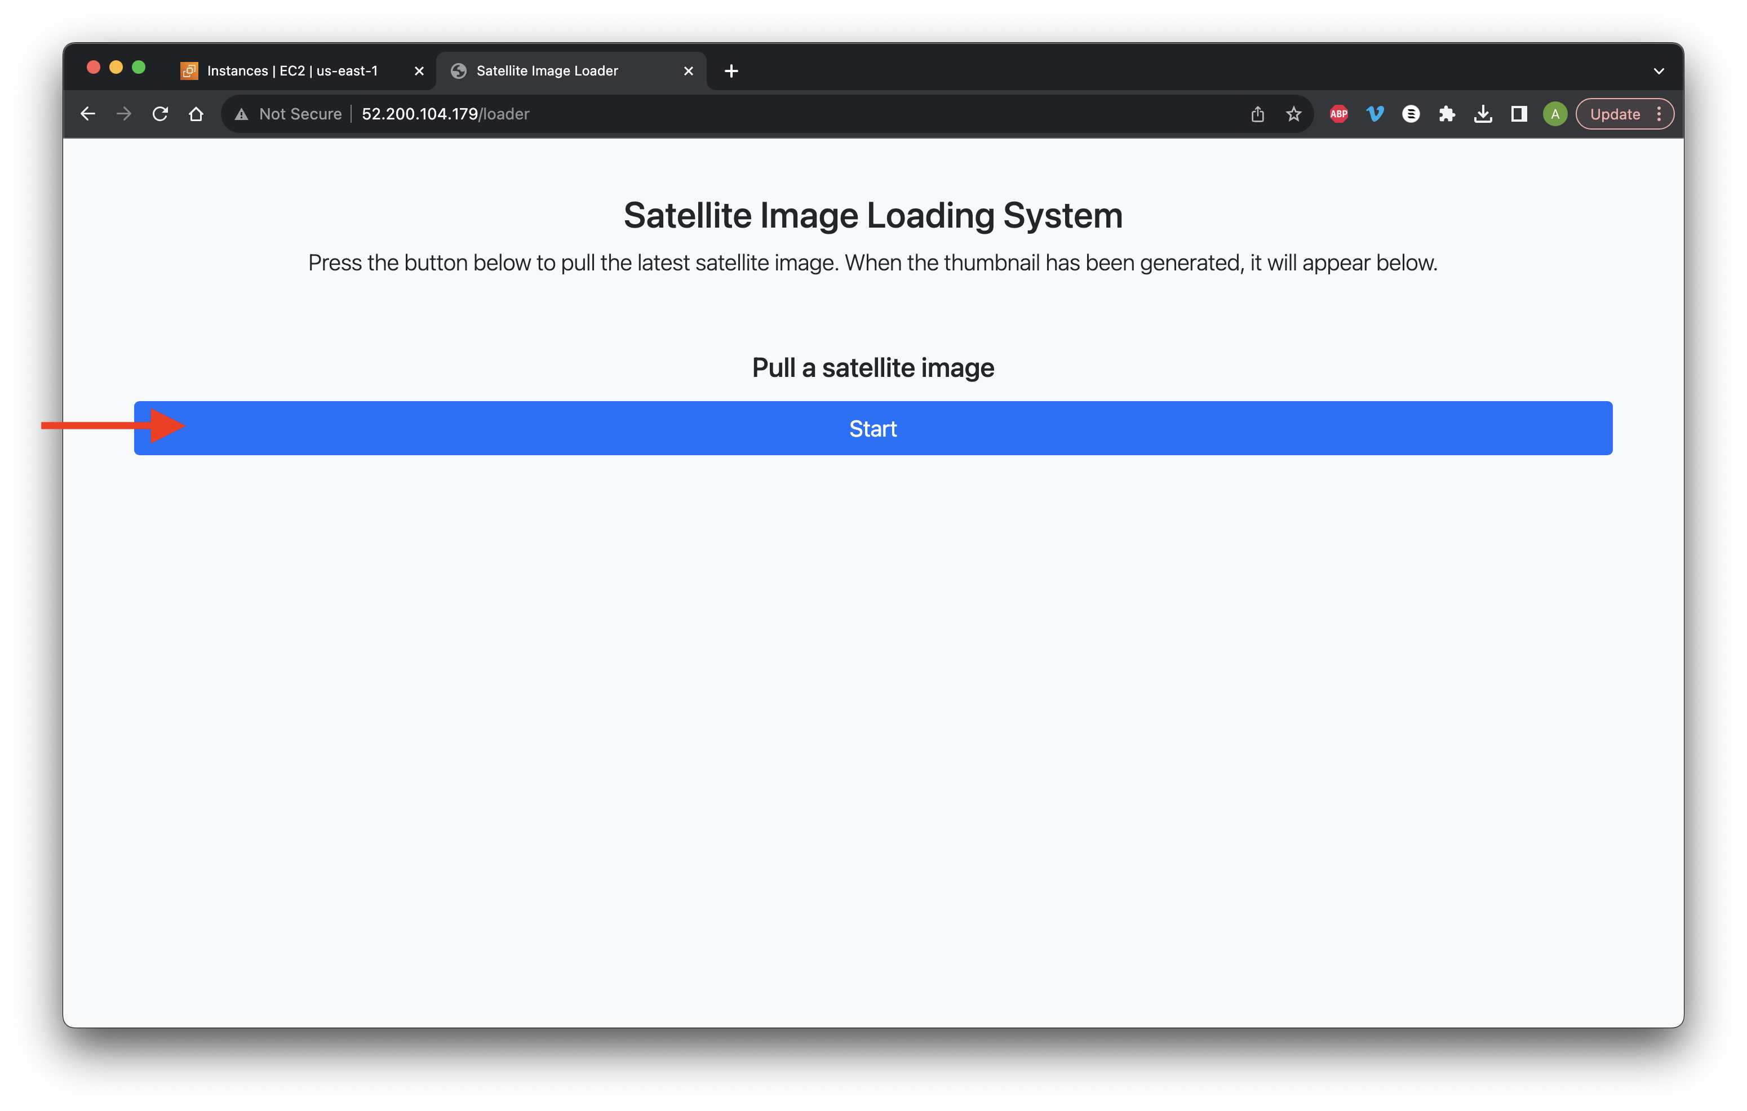The image size is (1747, 1111).
Task: Click the Not Secure warning indicator
Action: (288, 114)
